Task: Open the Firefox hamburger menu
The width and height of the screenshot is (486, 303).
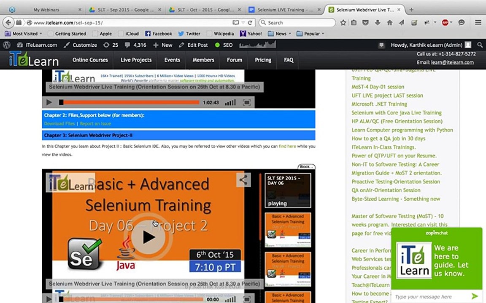Action: click(478, 22)
